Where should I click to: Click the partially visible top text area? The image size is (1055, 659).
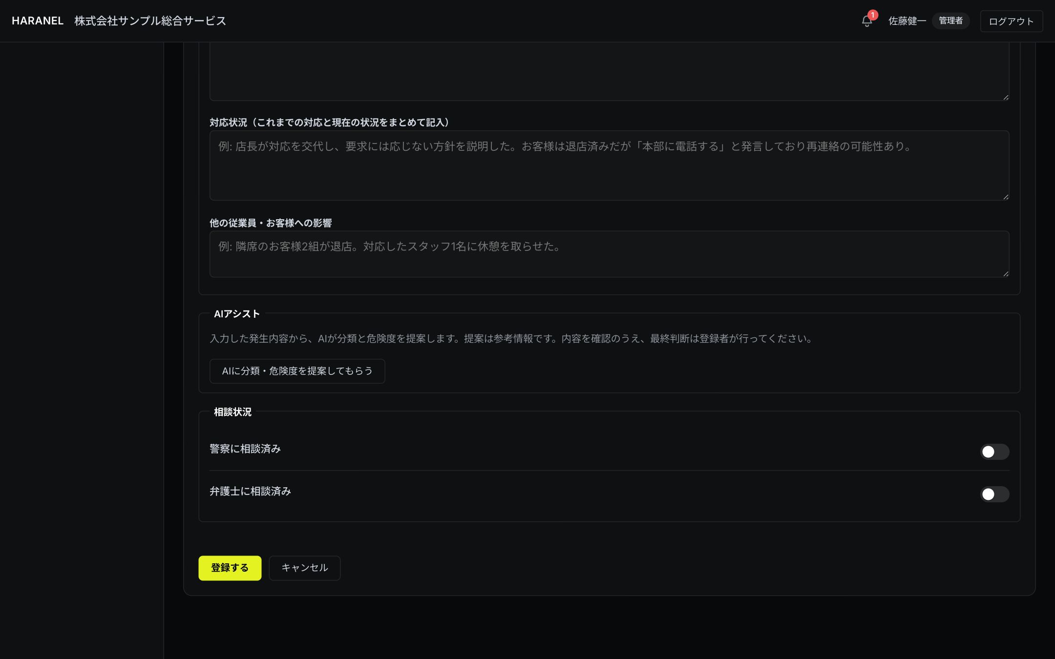tap(609, 71)
